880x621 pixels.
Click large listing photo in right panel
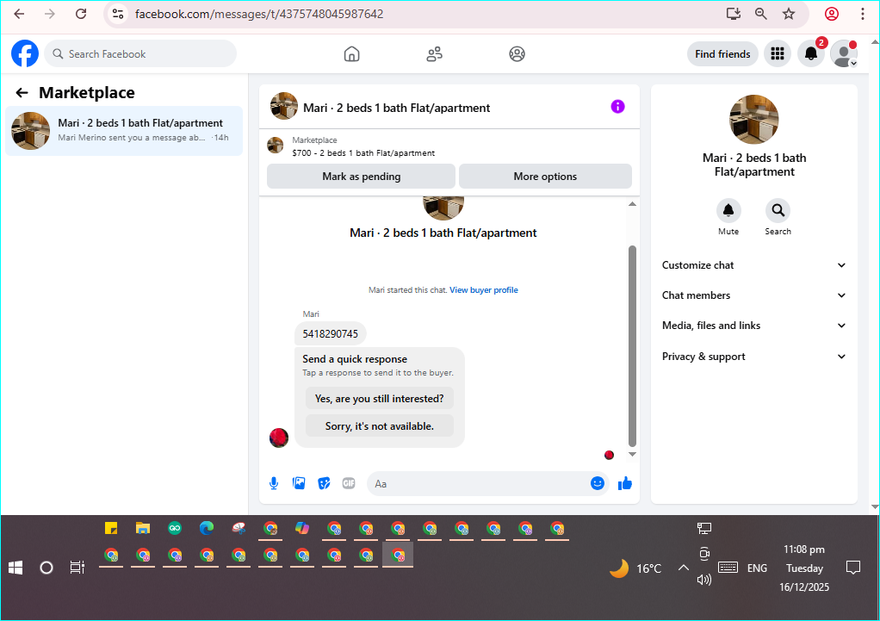pyautogui.click(x=753, y=120)
